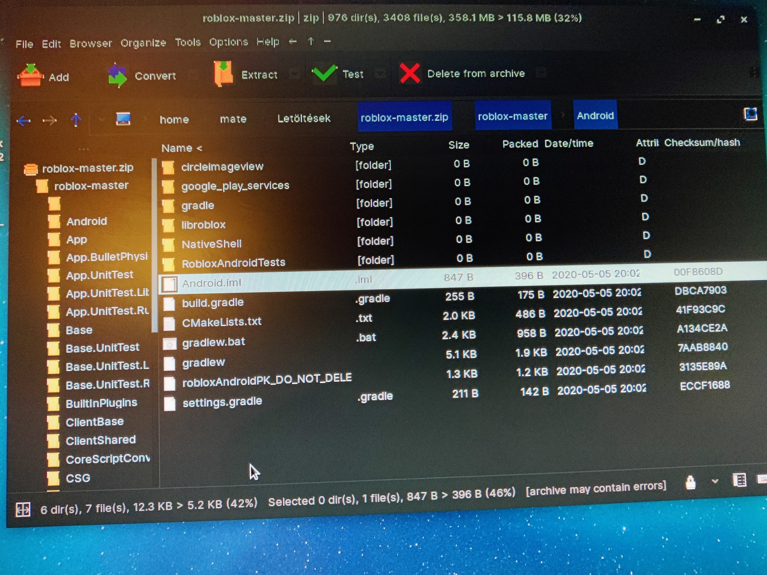Open the Help menu
Viewport: 767px width, 575px height.
click(268, 42)
